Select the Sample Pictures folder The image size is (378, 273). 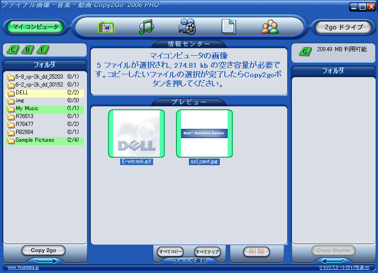point(45,140)
